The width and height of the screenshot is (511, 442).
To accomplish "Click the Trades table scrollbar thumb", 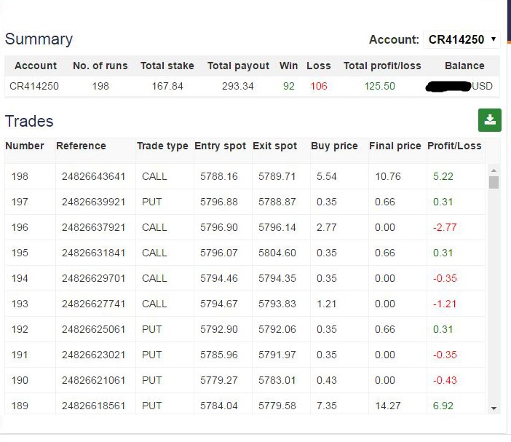I will click(494, 182).
